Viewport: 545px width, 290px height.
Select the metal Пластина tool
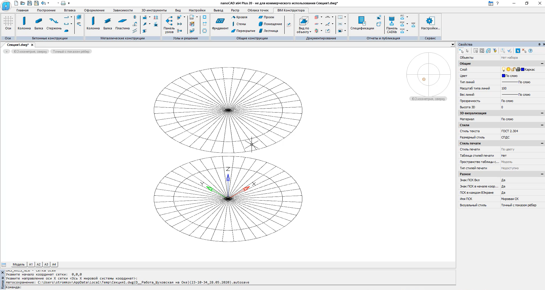122,23
